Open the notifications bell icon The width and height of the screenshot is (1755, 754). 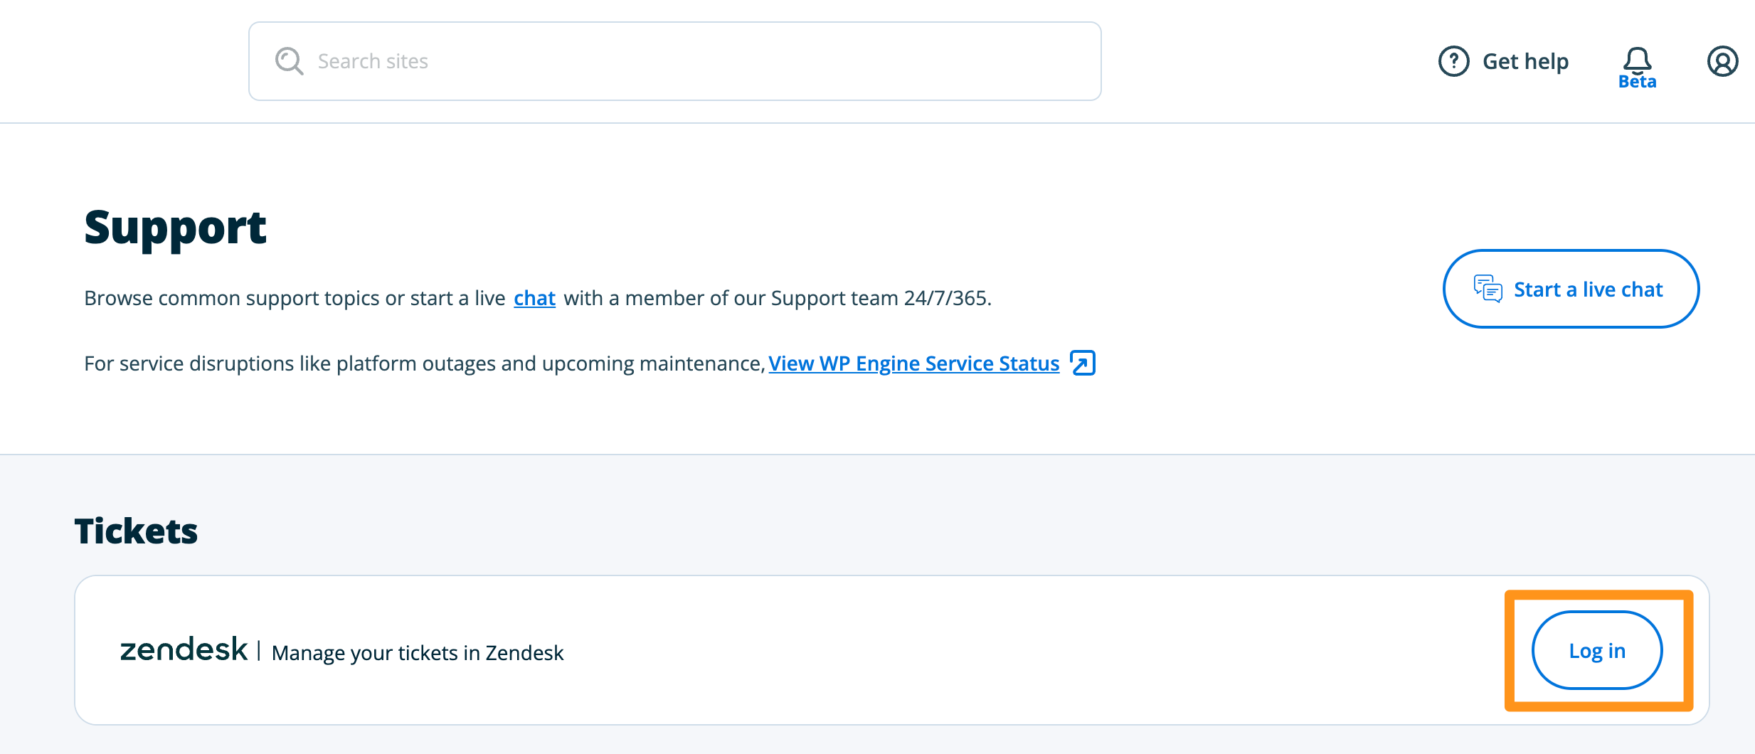coord(1637,60)
